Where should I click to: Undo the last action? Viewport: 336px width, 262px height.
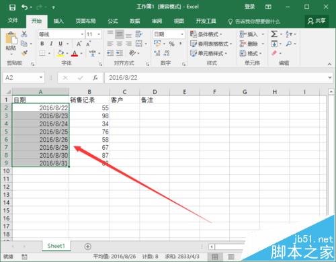click(x=24, y=7)
